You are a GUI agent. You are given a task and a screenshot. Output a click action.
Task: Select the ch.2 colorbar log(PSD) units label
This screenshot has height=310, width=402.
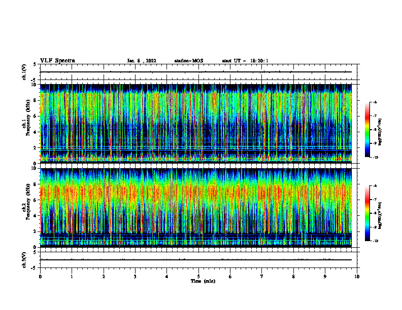(380, 216)
